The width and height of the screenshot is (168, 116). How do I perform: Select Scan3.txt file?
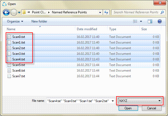click(83, 54)
